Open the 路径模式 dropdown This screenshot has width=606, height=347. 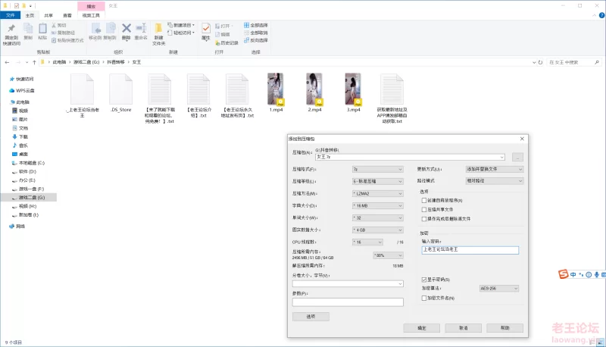[495, 181]
